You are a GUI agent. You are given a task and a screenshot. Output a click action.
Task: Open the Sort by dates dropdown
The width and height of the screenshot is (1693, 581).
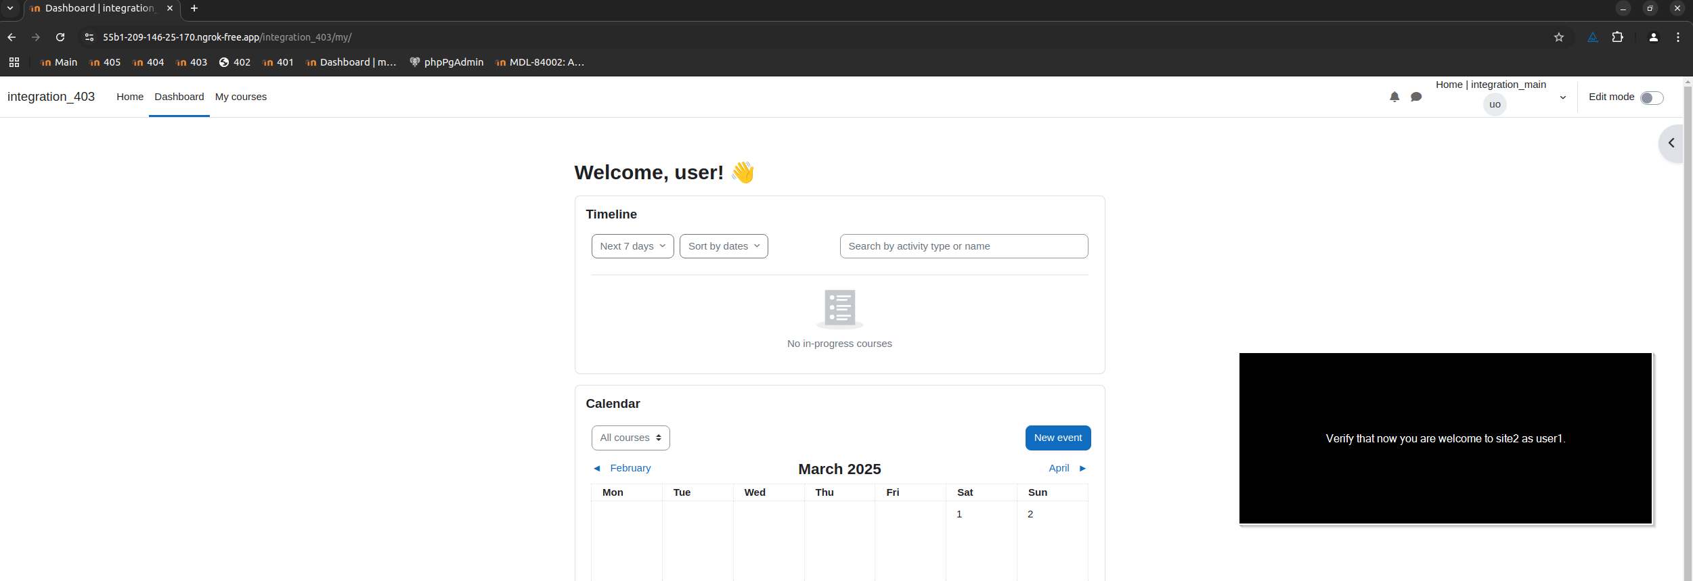pyautogui.click(x=724, y=246)
